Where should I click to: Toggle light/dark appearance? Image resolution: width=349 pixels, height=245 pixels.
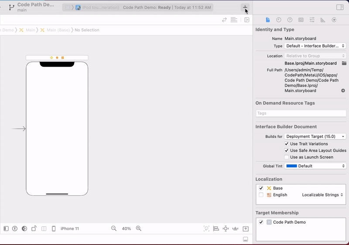(24, 228)
